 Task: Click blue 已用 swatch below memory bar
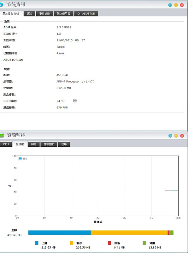[x=37, y=243]
